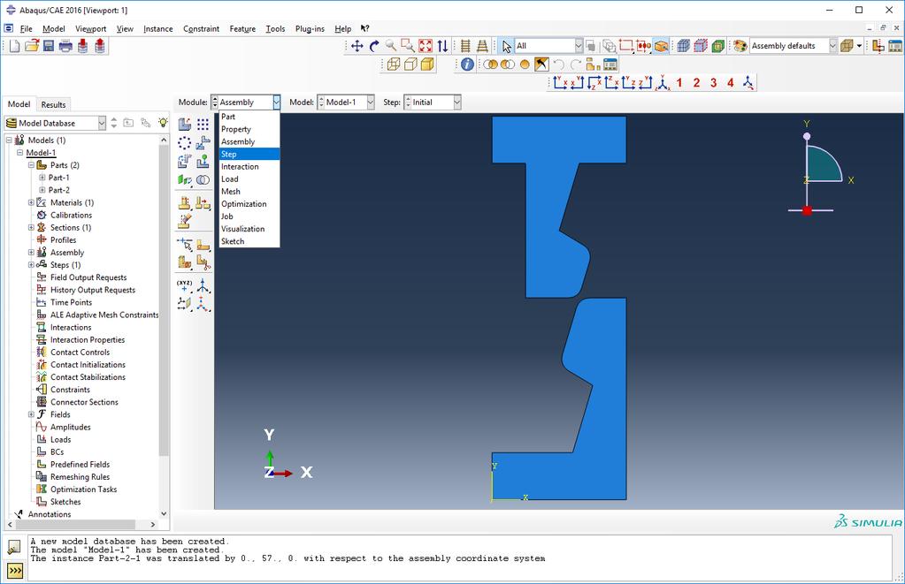Select Part-2 in model tree
The width and height of the screenshot is (905, 584).
59,190
